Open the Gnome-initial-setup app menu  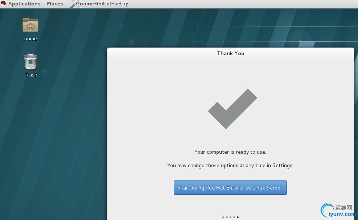point(102,4)
